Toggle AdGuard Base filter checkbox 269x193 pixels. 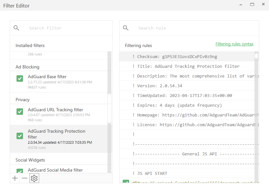[x=20, y=78]
